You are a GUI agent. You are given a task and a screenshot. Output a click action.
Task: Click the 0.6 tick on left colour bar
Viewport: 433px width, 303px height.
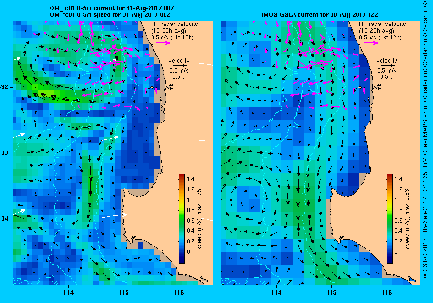191,220
